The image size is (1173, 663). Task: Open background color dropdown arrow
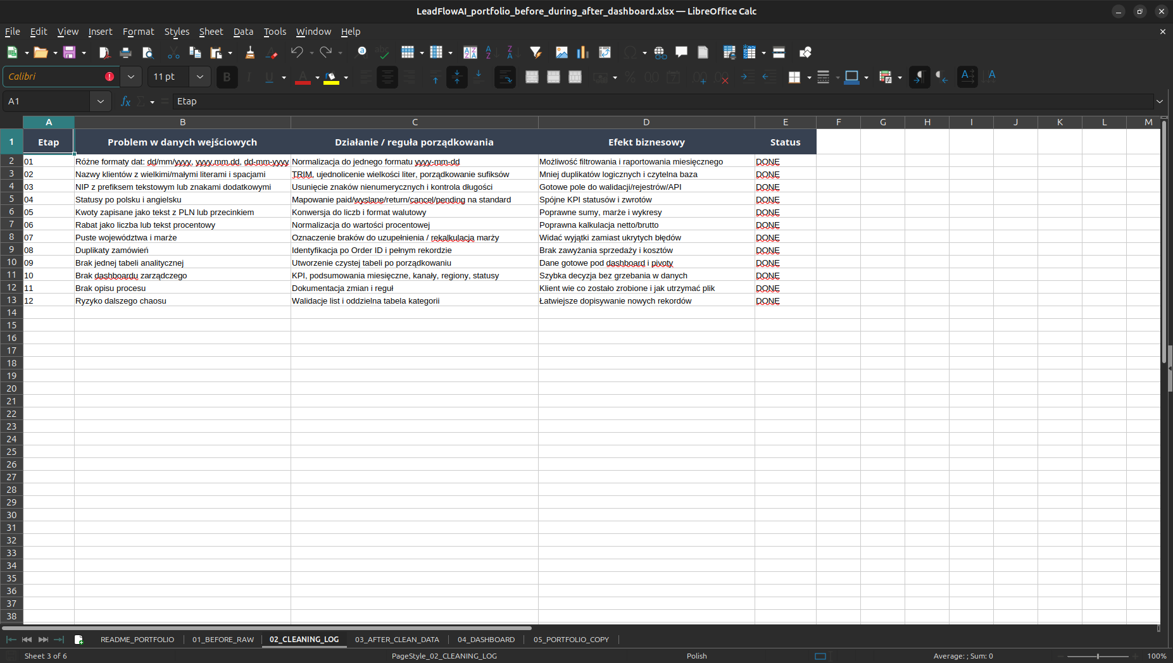[x=346, y=77]
